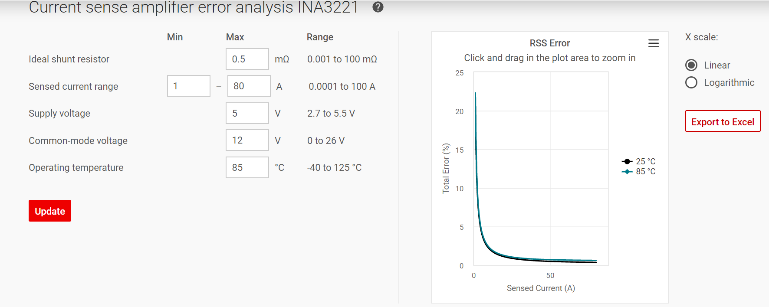Click the 'Ideal shunt resistor' label

coord(69,59)
